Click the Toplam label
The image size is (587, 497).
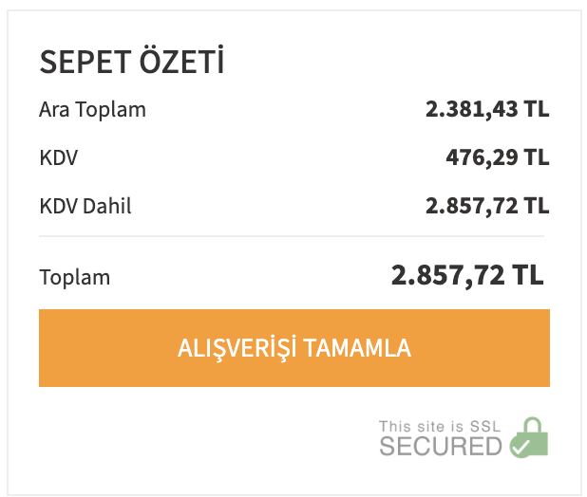[74, 277]
